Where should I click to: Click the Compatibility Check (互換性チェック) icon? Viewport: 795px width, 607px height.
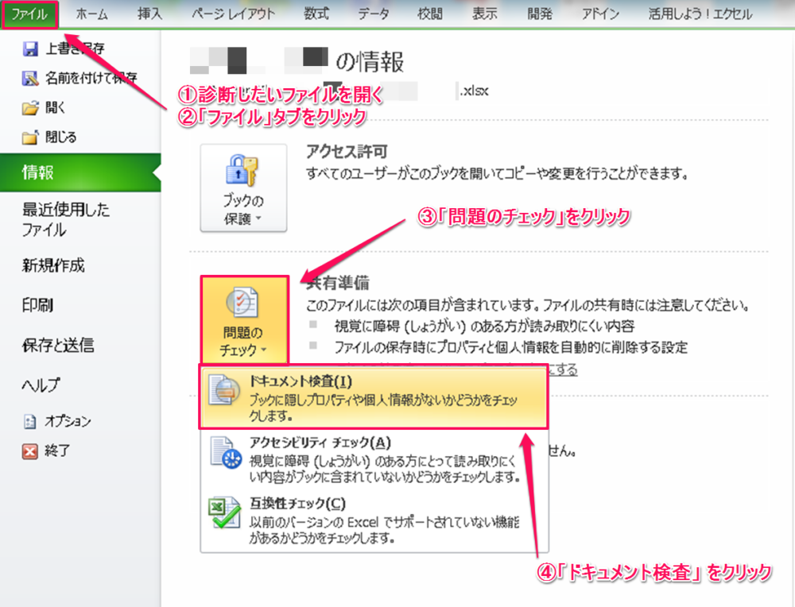(223, 515)
